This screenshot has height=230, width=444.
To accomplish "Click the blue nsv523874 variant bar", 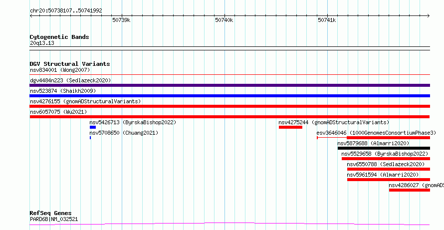I will point(229,96).
